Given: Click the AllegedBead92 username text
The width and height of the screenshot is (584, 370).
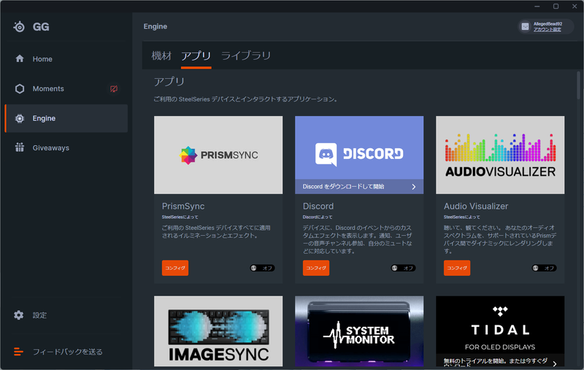Looking at the screenshot, I should pyautogui.click(x=548, y=24).
